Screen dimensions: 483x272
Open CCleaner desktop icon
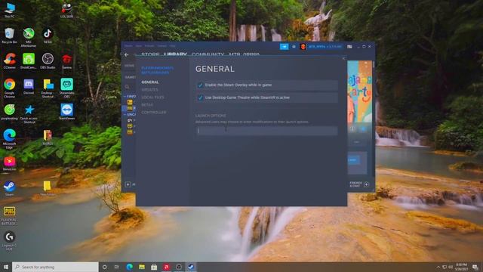click(x=10, y=61)
